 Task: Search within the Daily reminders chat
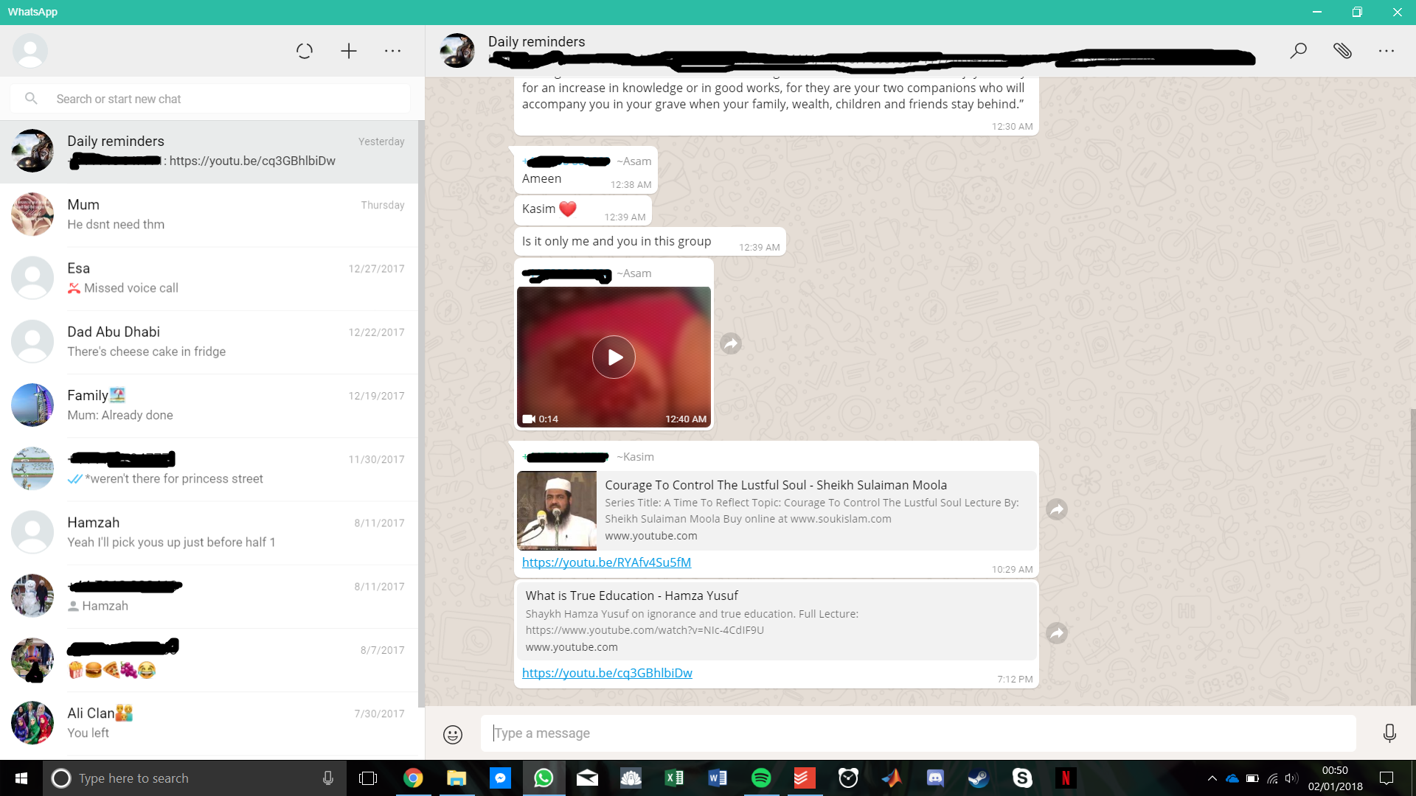(x=1298, y=51)
